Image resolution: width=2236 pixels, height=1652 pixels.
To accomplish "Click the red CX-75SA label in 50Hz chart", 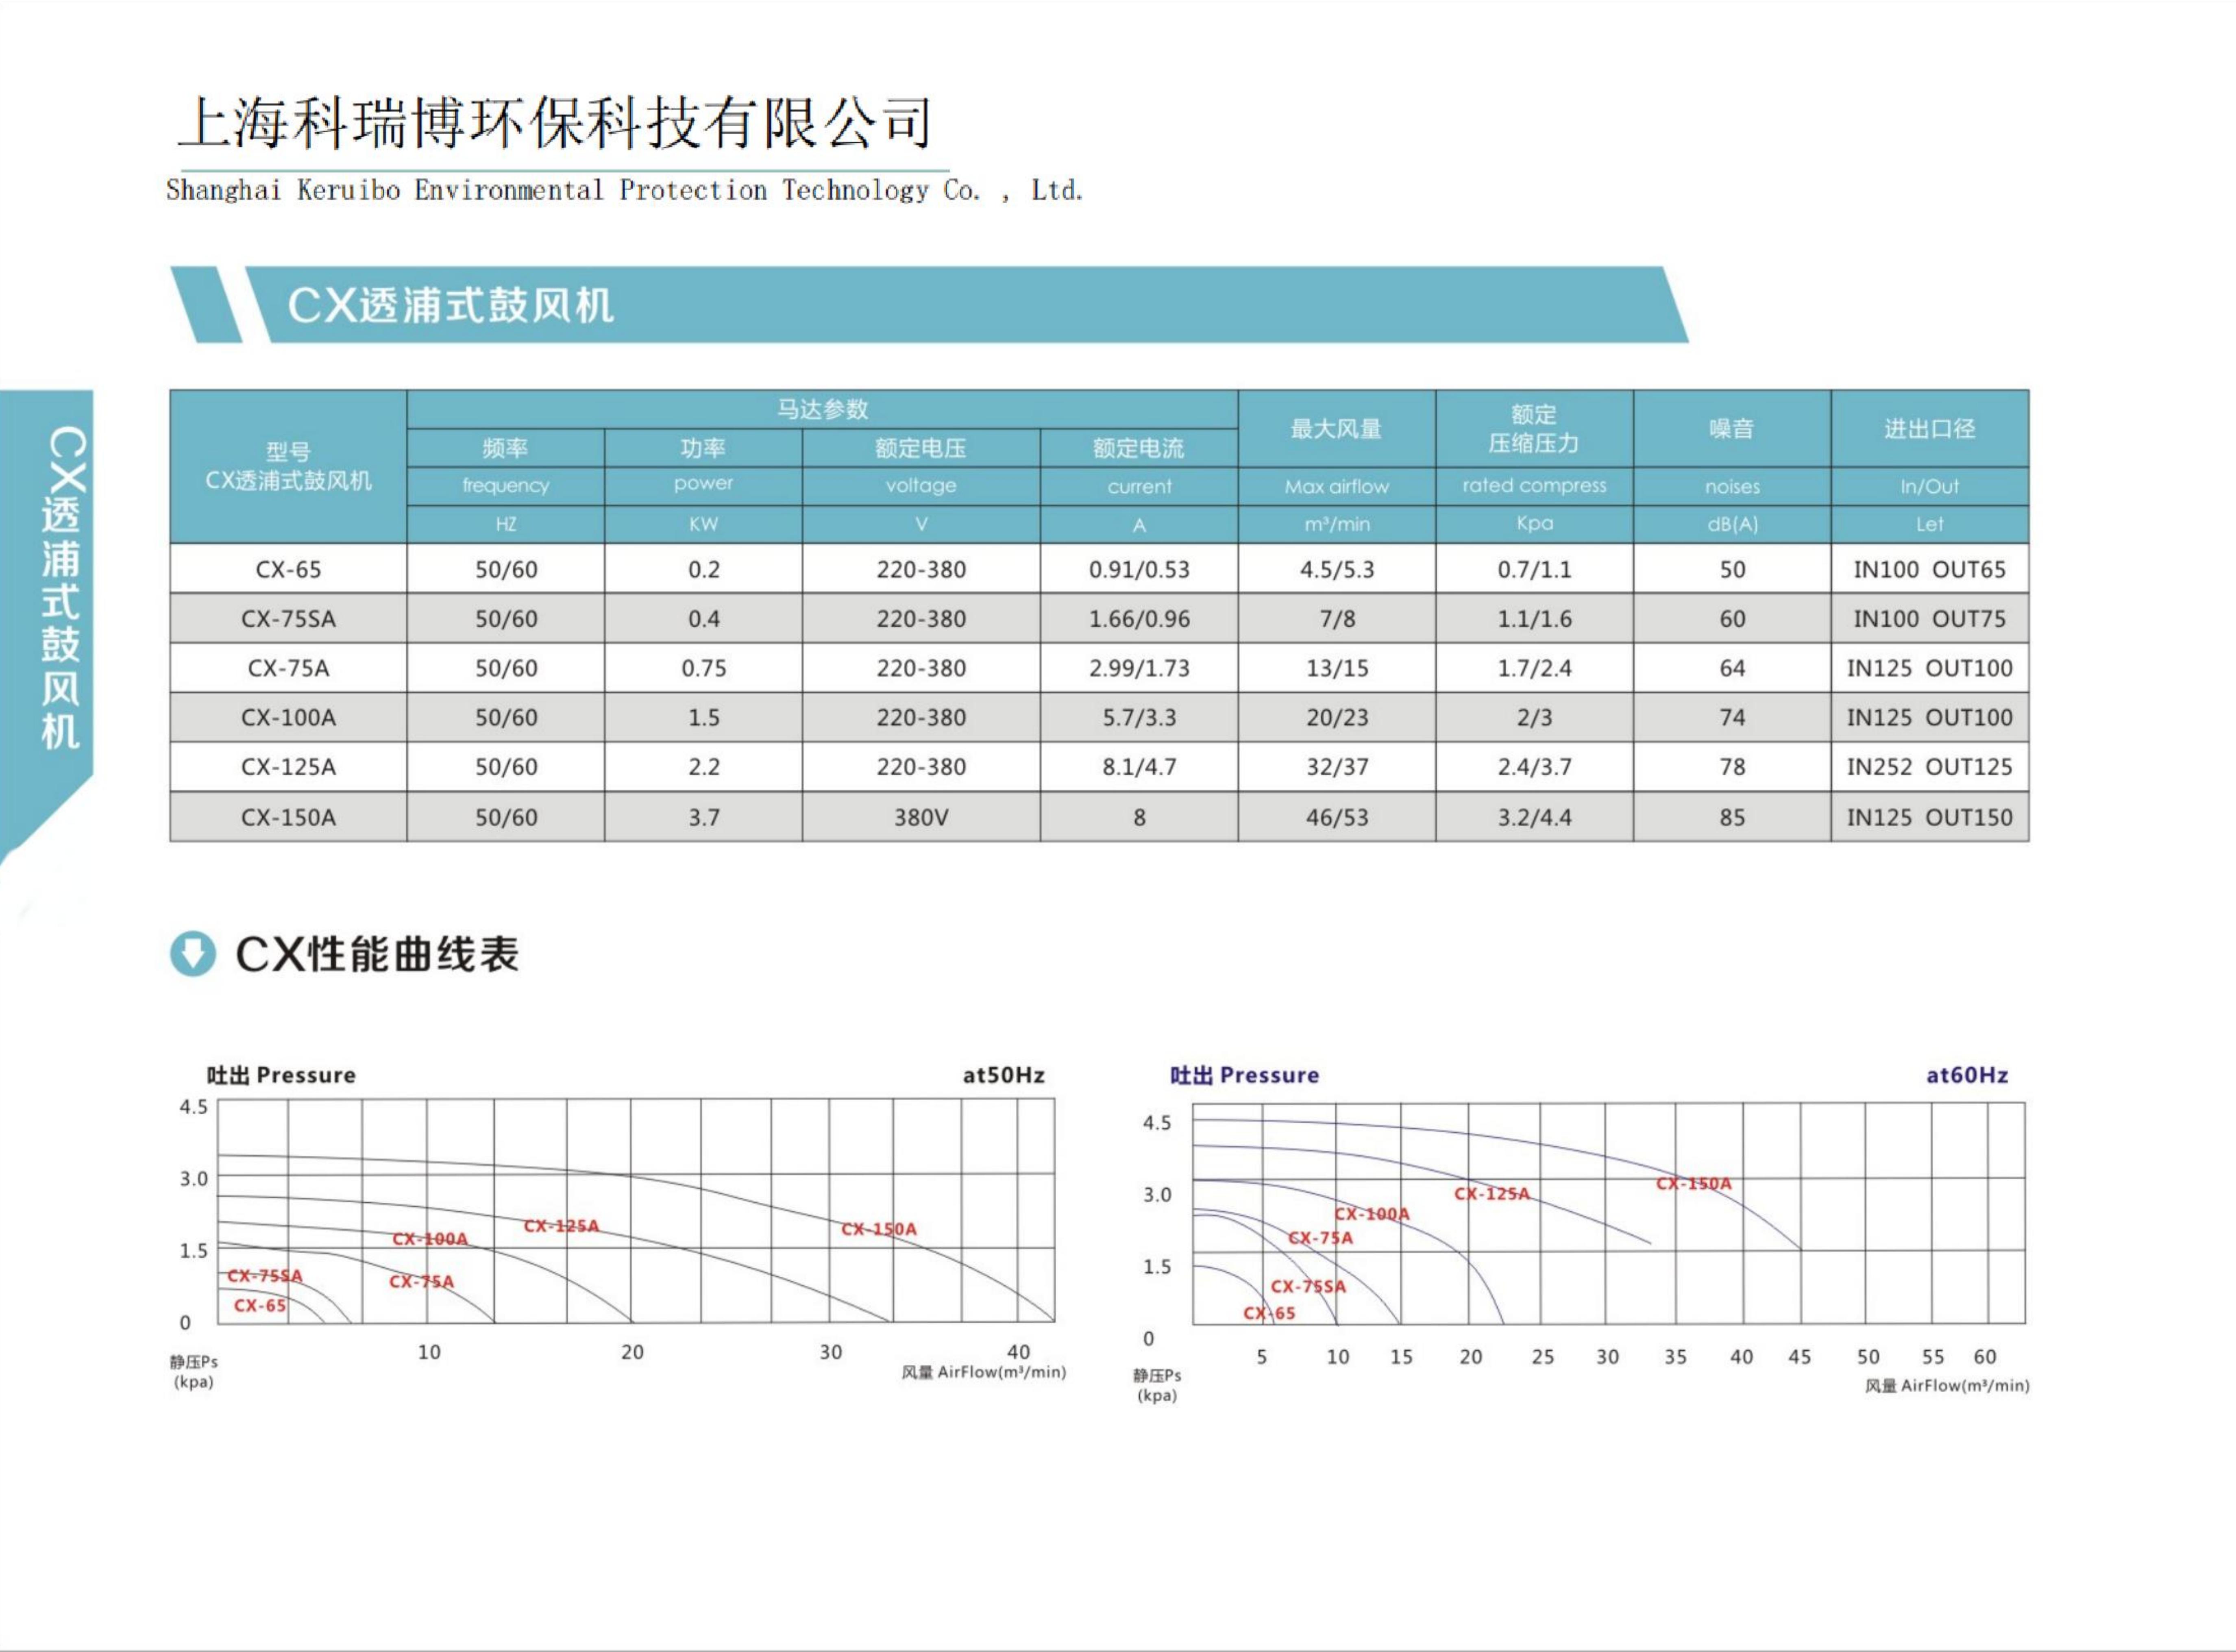I will click(265, 1275).
